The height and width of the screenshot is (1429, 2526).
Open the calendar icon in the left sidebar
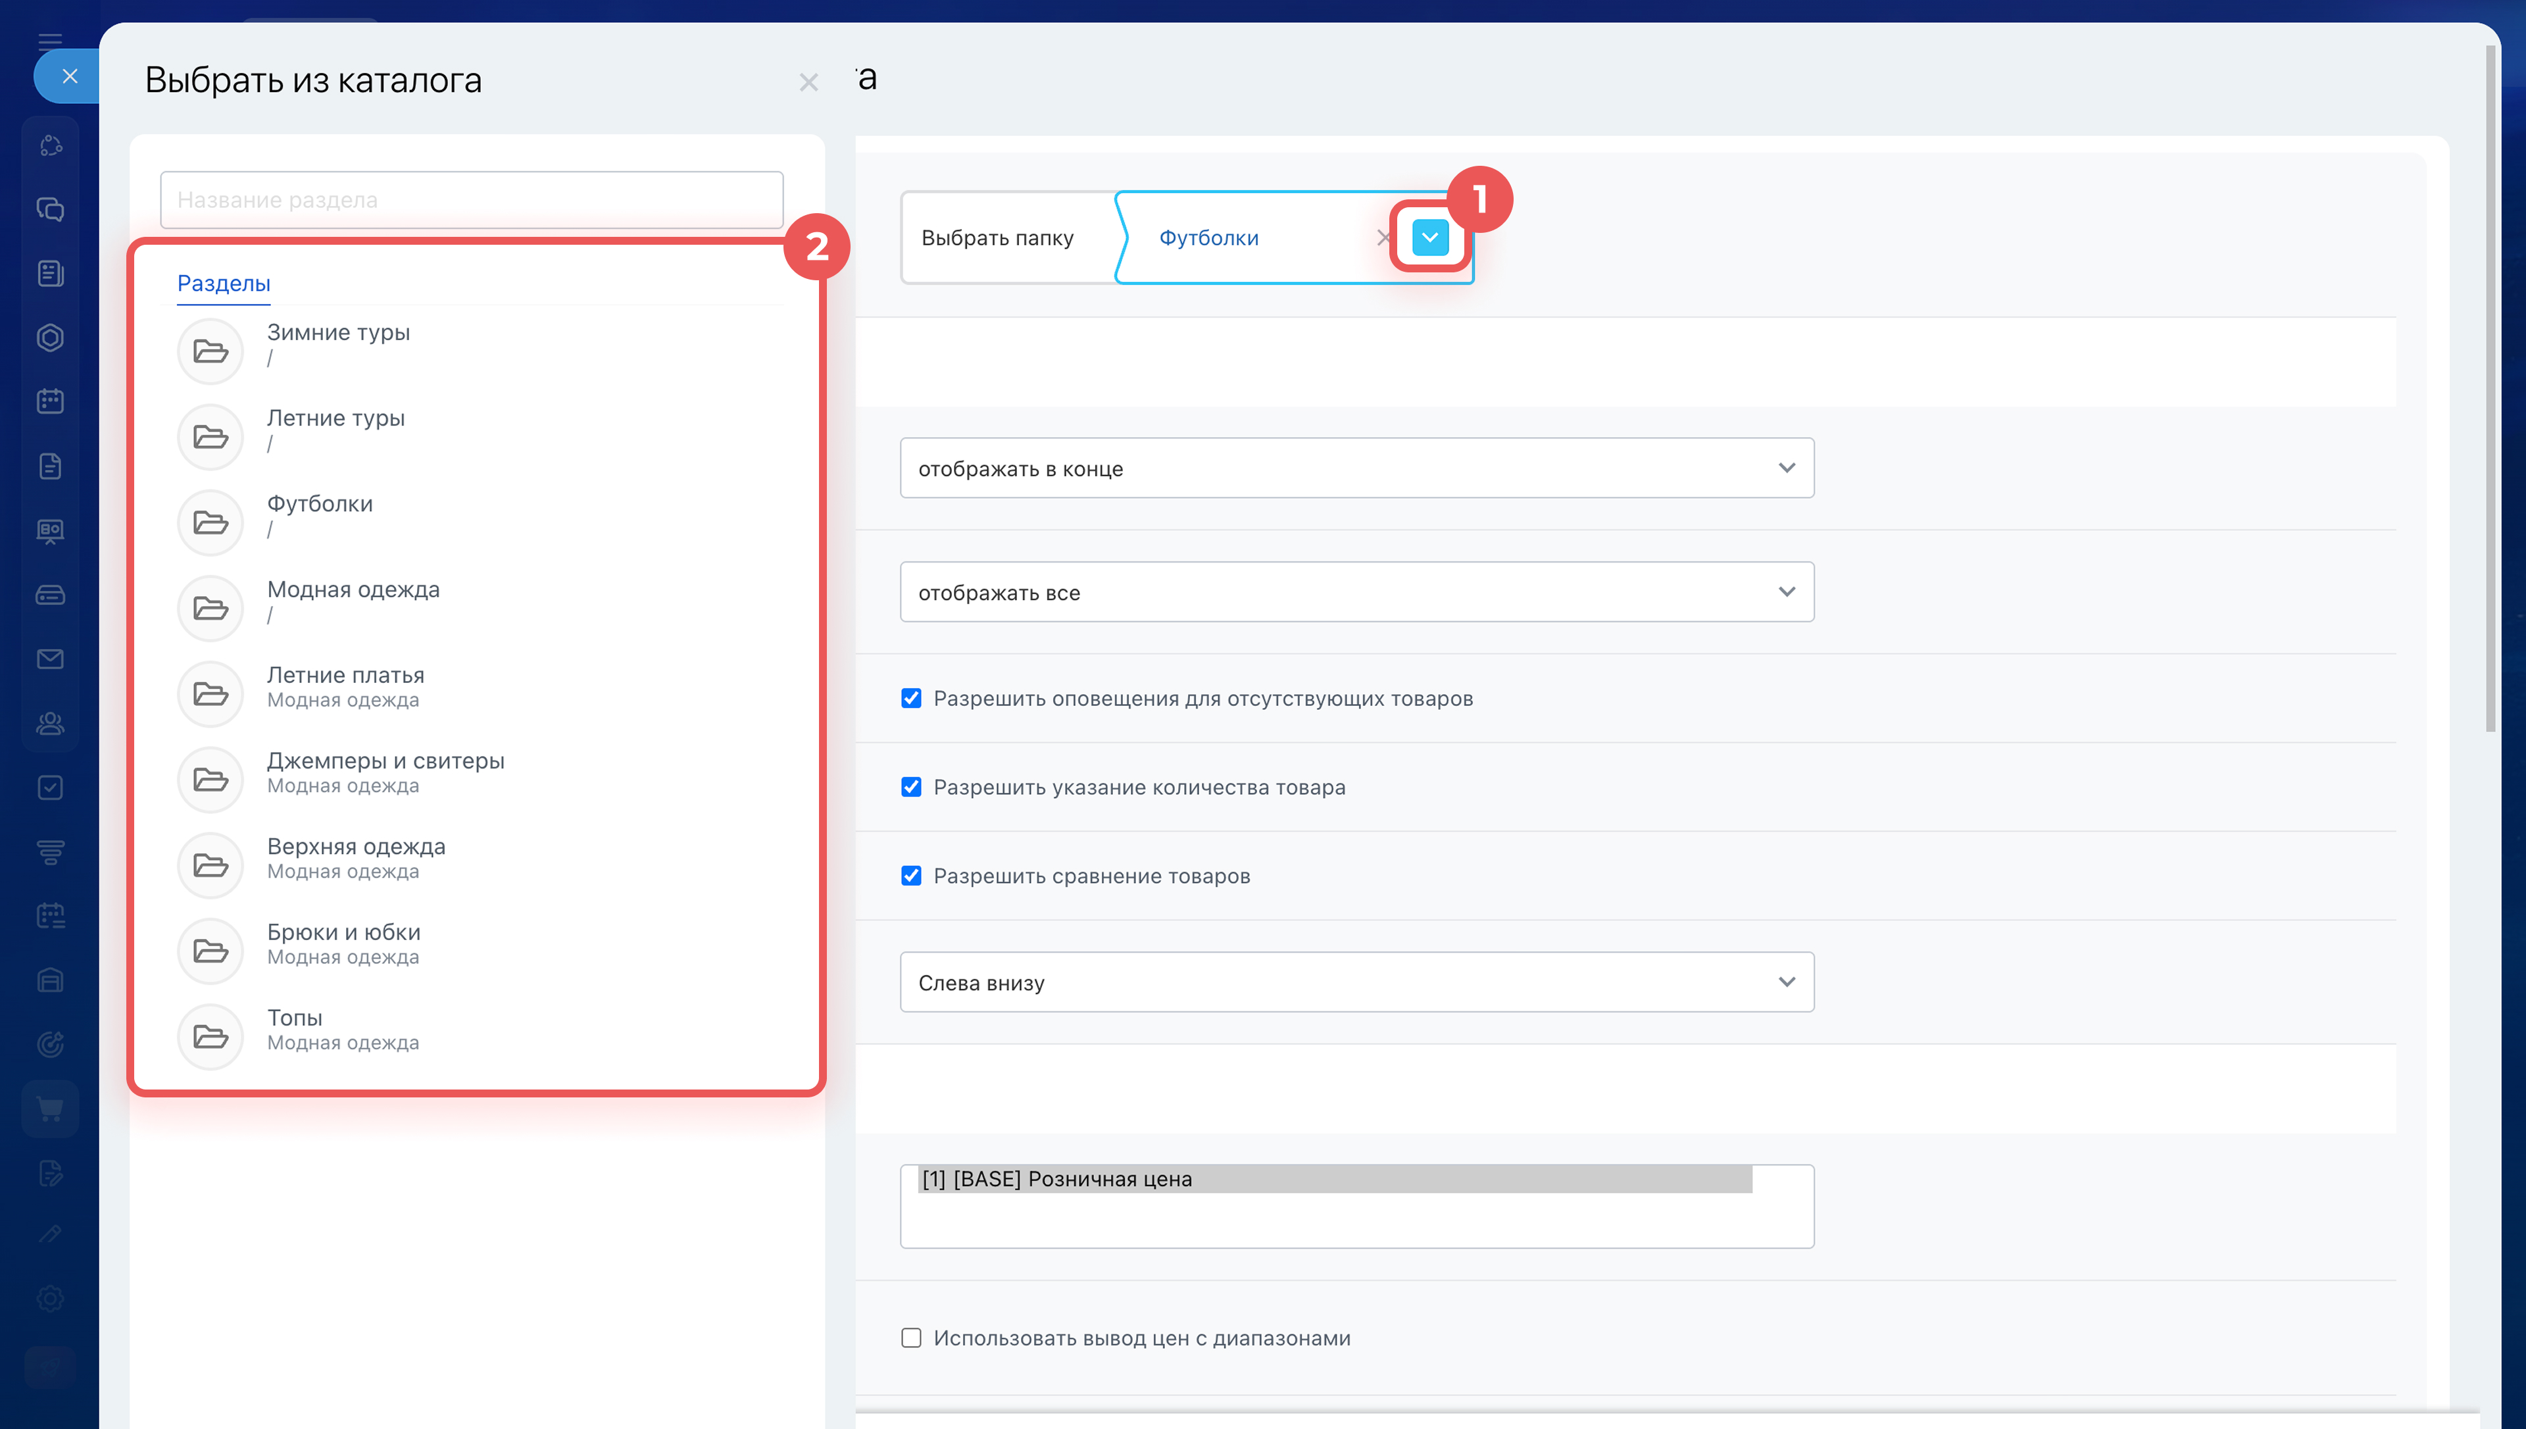click(x=50, y=401)
